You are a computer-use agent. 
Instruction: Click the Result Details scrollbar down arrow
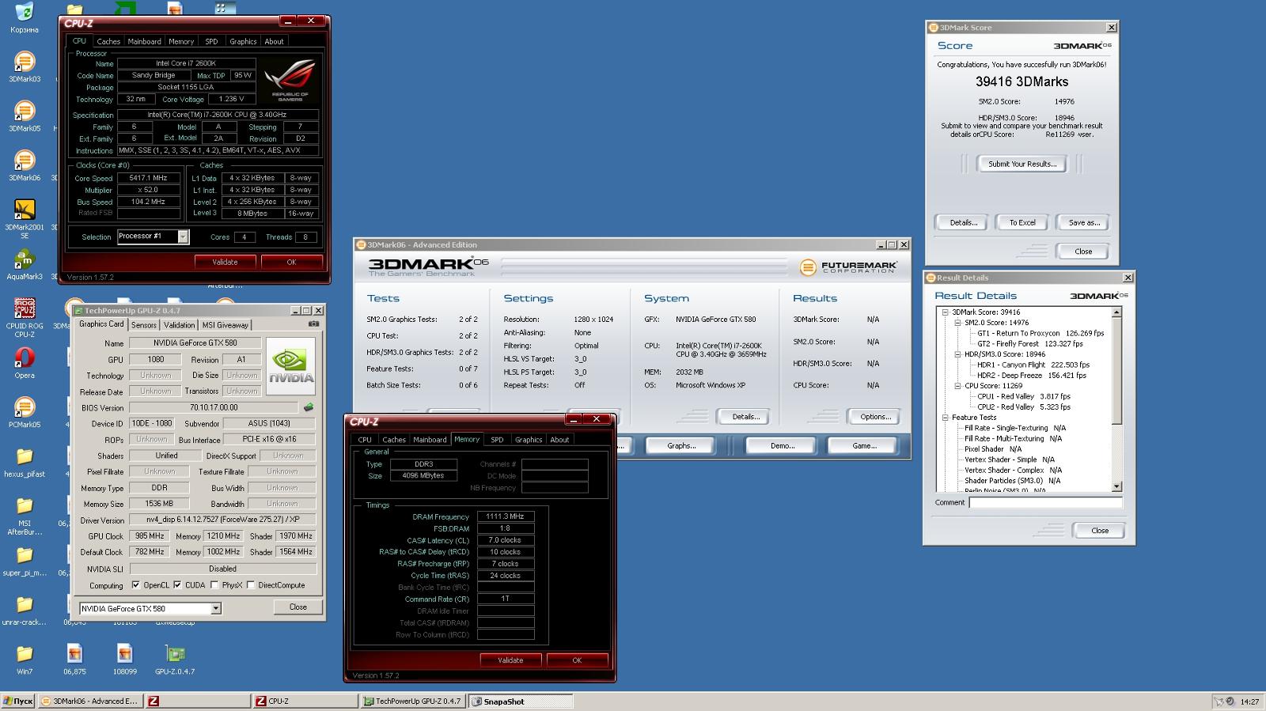point(1116,486)
